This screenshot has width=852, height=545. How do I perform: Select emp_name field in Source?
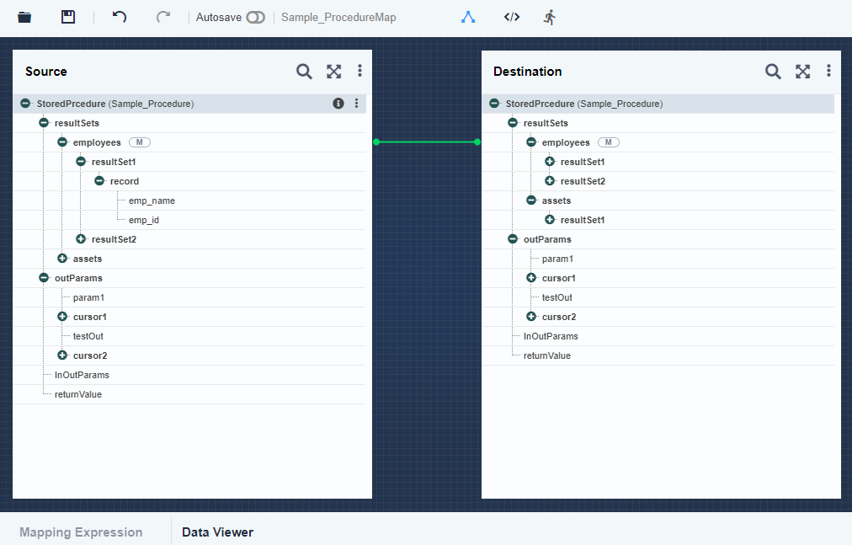[152, 200]
